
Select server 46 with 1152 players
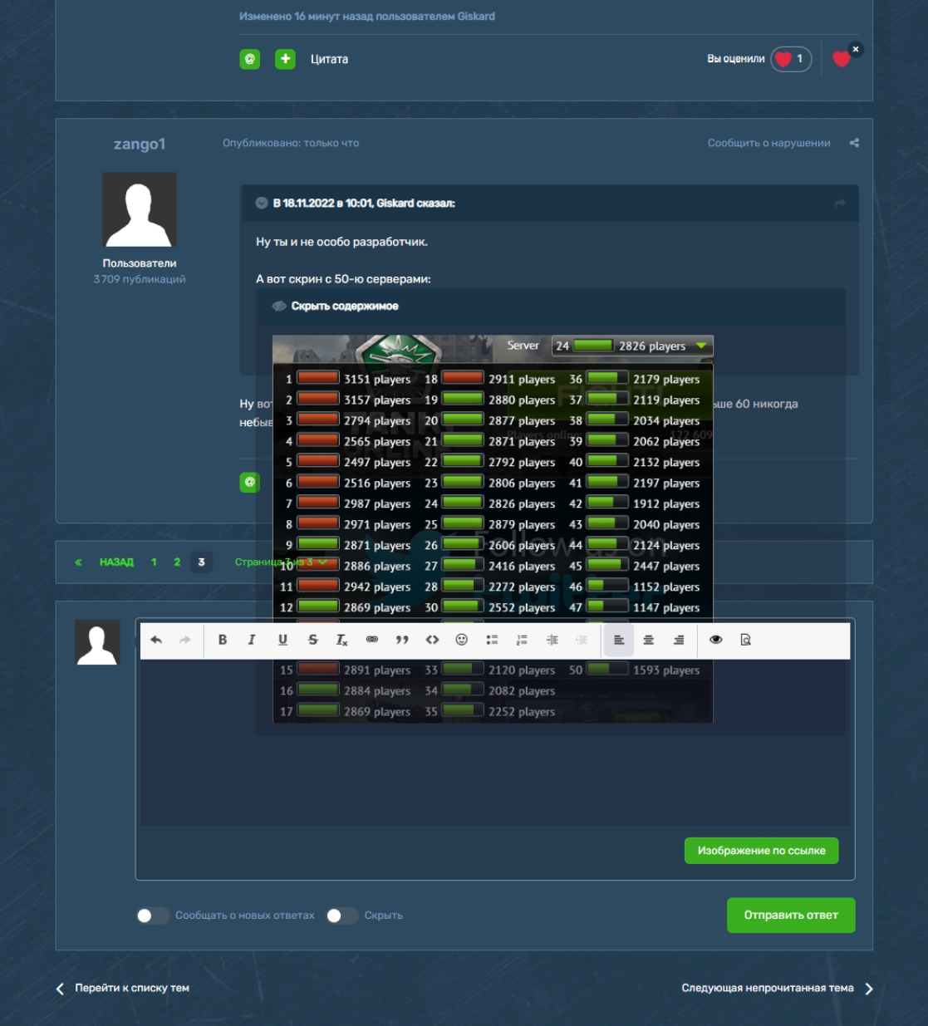[x=636, y=587]
